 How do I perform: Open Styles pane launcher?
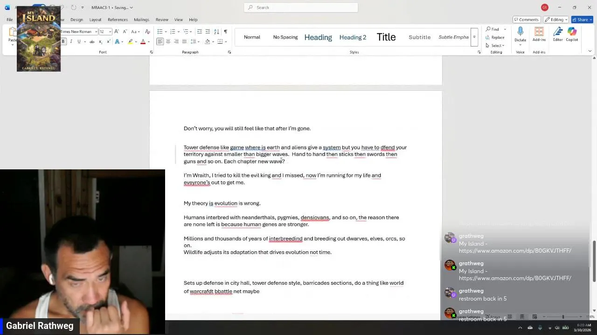pos(479,52)
